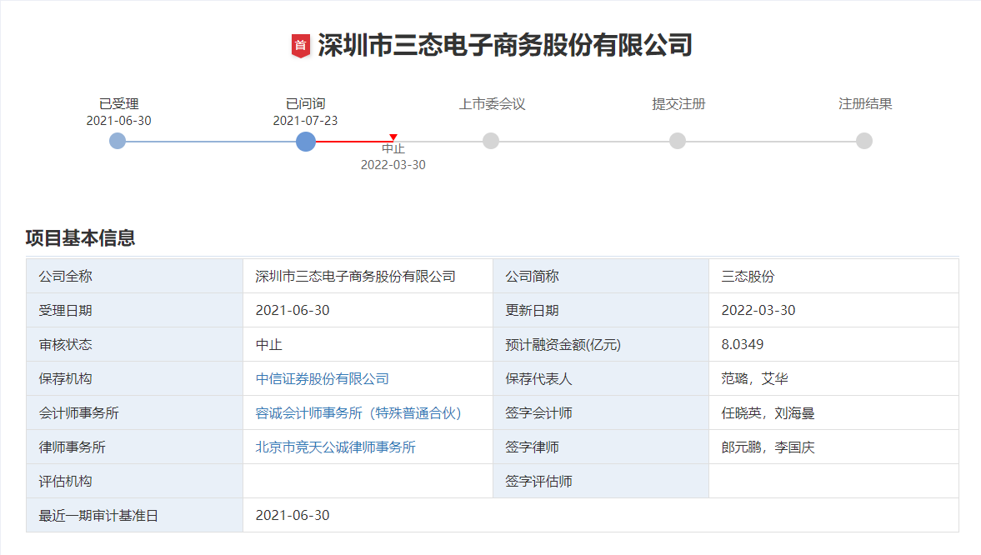
Task: Click the 2022-03-30 date below 中止
Action: (393, 165)
